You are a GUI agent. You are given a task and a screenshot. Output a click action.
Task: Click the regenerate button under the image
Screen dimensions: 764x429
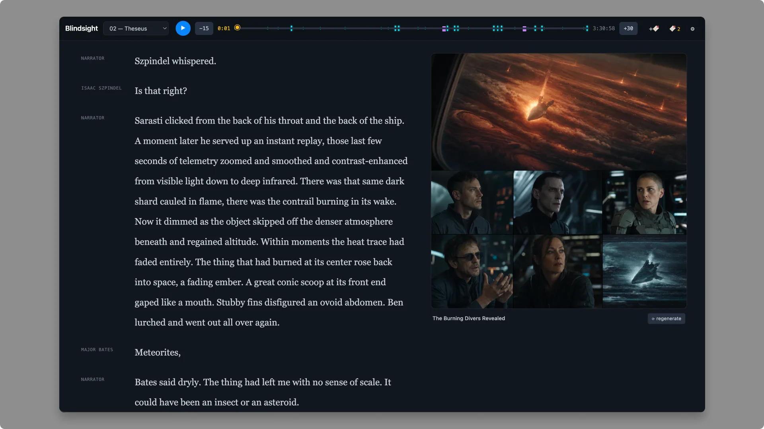(x=667, y=319)
